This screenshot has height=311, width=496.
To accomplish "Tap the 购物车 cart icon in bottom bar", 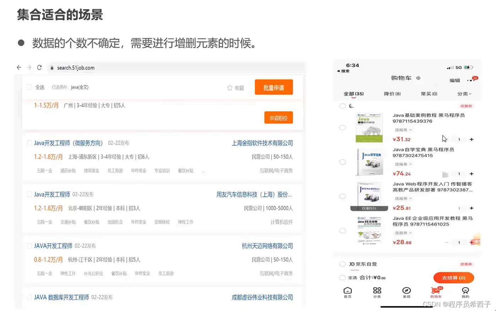I will tap(436, 290).
